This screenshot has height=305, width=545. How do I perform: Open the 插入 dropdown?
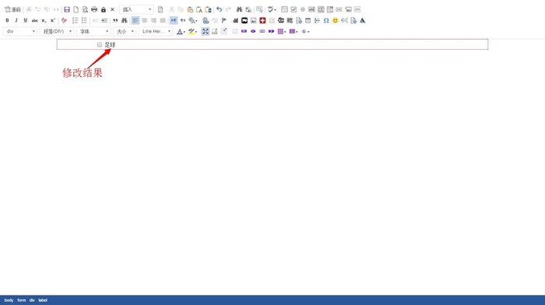tap(136, 9)
